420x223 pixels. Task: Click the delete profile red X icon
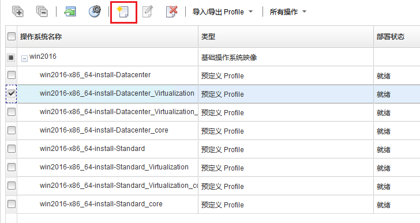[172, 12]
